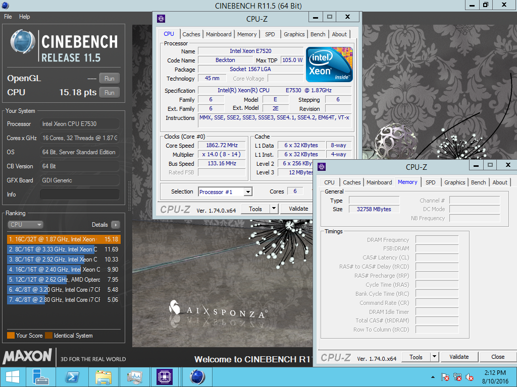Switch to the Cinebench taskbar icon
This screenshot has width=517, height=387.
pyautogui.click(x=197, y=377)
